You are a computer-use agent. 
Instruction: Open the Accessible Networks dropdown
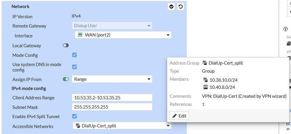pyautogui.click(x=122, y=126)
